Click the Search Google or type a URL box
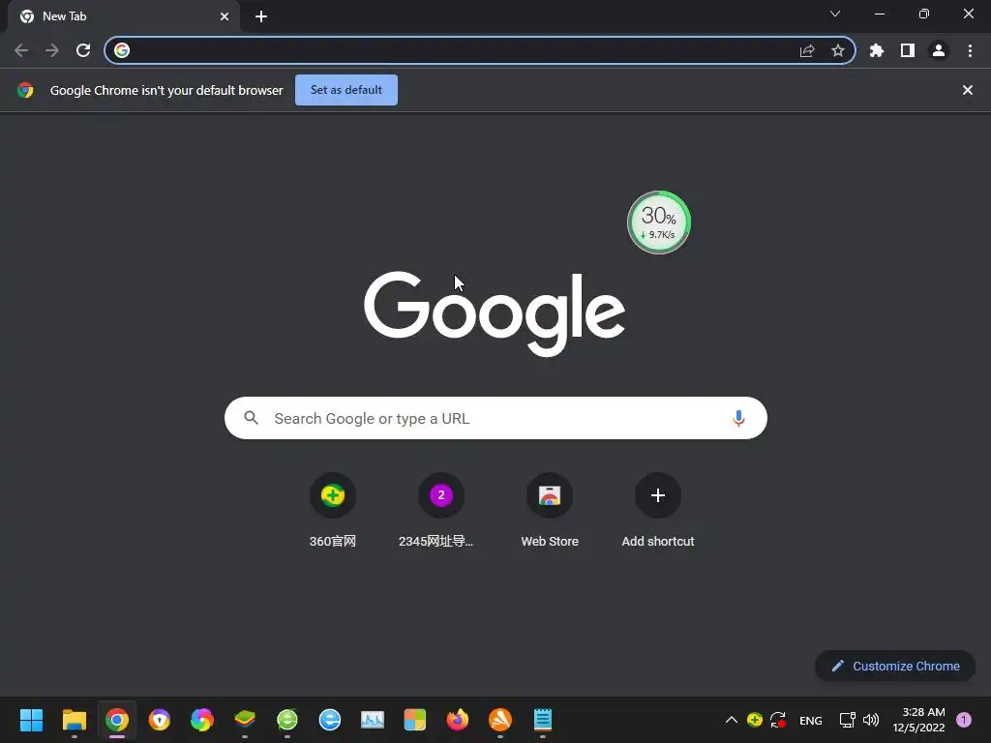Viewport: 991px width, 743px height. [496, 418]
